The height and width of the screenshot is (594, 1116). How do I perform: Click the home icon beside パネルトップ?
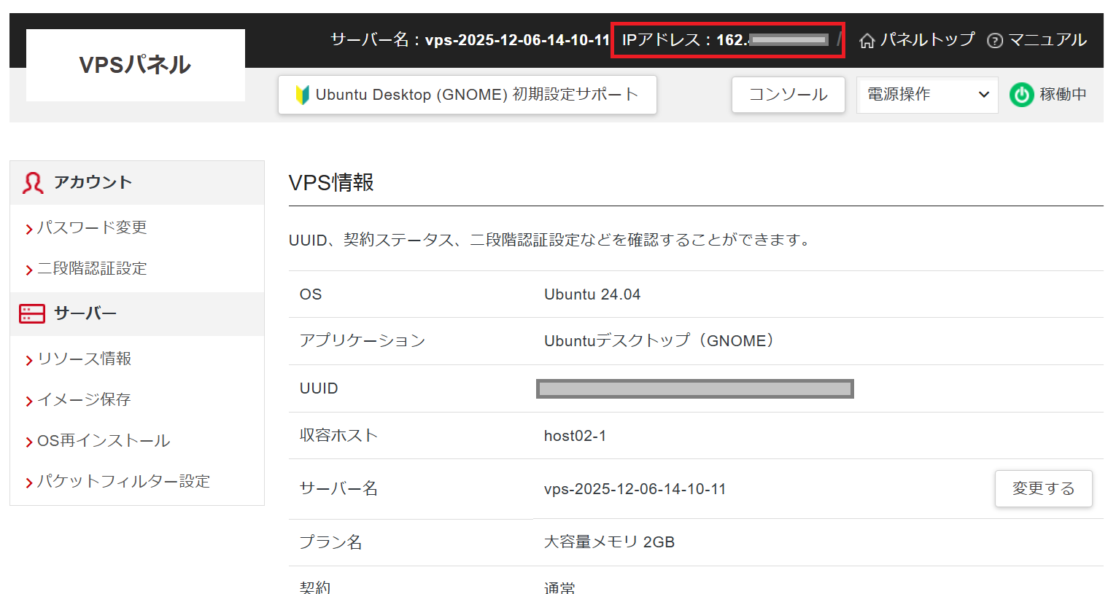[x=867, y=41]
